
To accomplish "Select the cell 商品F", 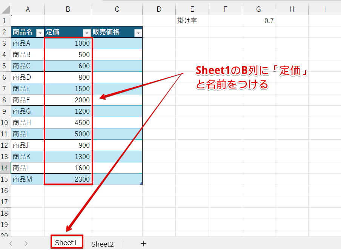I will pyautogui.click(x=28, y=100).
